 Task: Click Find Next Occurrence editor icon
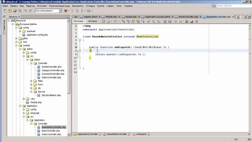(133, 21)
